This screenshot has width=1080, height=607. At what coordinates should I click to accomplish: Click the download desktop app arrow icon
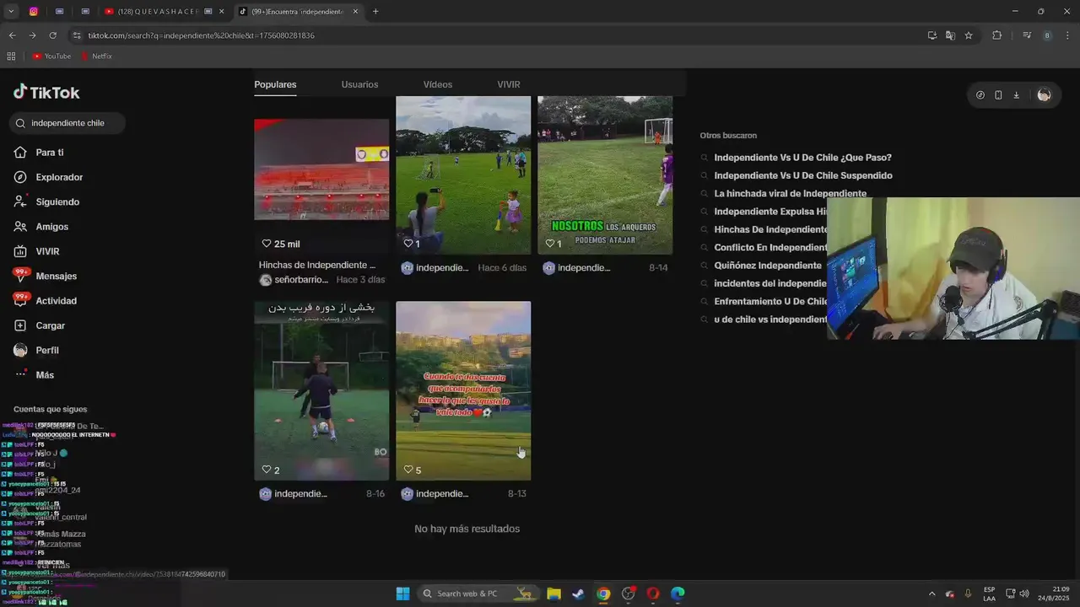coord(1016,95)
